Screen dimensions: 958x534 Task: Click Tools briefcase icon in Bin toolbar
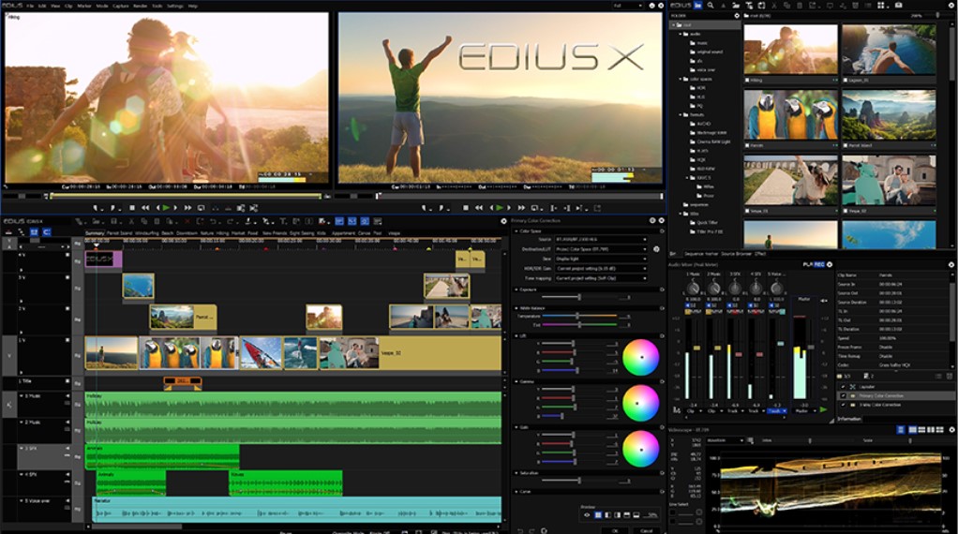[x=899, y=5]
